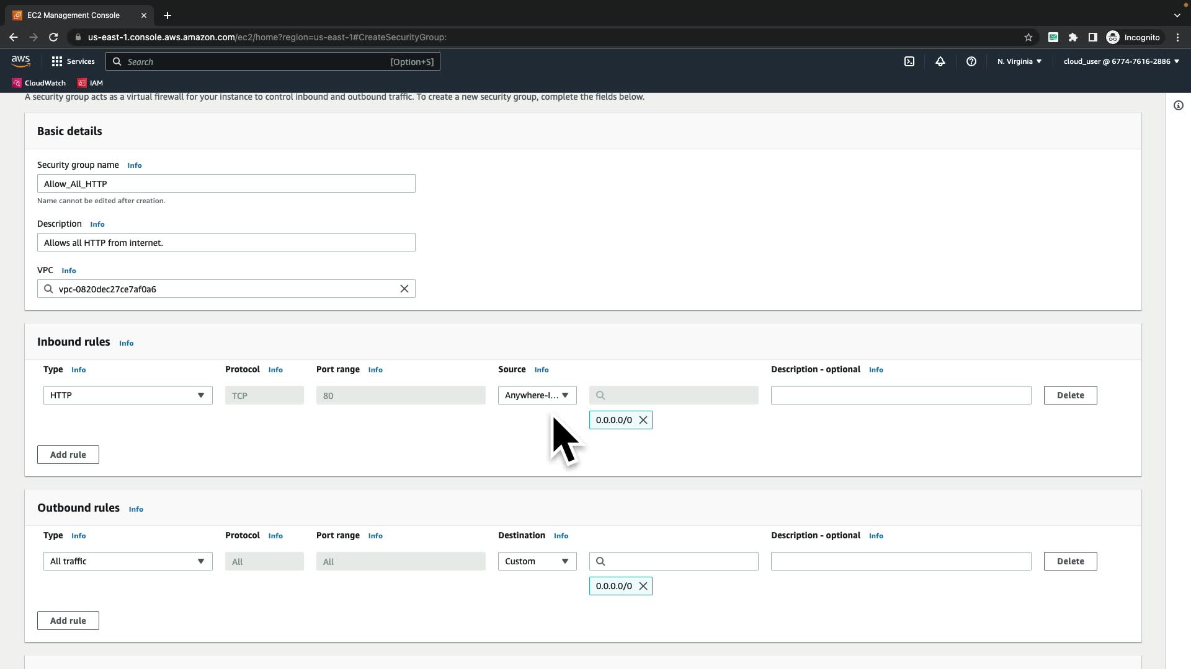Click the support help question mark icon
The height and width of the screenshot is (669, 1191).
point(971,61)
